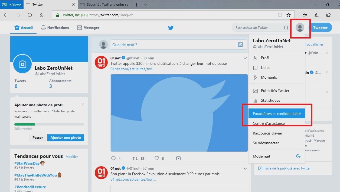Open the Labo ZeroUnNet profile name
This screenshot has width=340, height=192.
pyautogui.click(x=54, y=68)
